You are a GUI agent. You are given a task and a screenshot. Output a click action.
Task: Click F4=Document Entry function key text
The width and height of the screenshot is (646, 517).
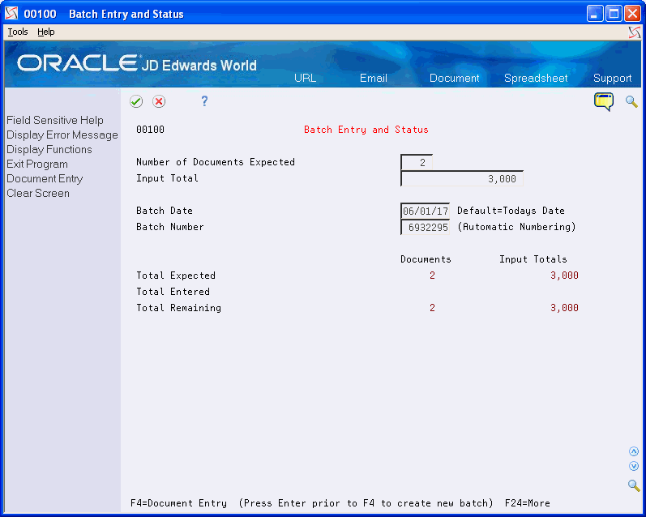click(178, 503)
